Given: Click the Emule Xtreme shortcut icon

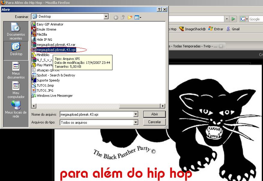Looking at the screenshot, I should (34, 29).
